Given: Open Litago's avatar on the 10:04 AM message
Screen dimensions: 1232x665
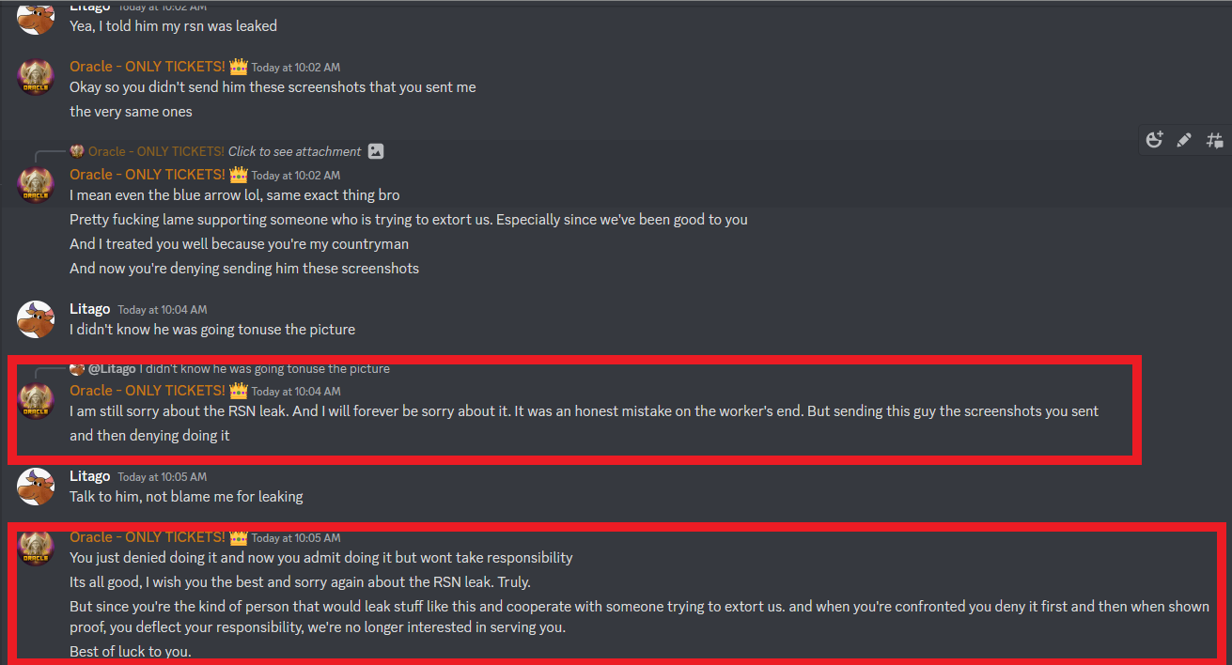Looking at the screenshot, I should pyautogui.click(x=36, y=319).
